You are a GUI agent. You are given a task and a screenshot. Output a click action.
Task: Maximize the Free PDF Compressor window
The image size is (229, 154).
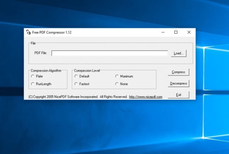(x=176, y=32)
